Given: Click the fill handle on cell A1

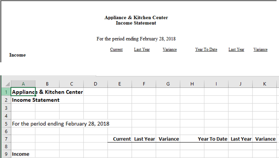Looking at the screenshot, I should point(35,96).
